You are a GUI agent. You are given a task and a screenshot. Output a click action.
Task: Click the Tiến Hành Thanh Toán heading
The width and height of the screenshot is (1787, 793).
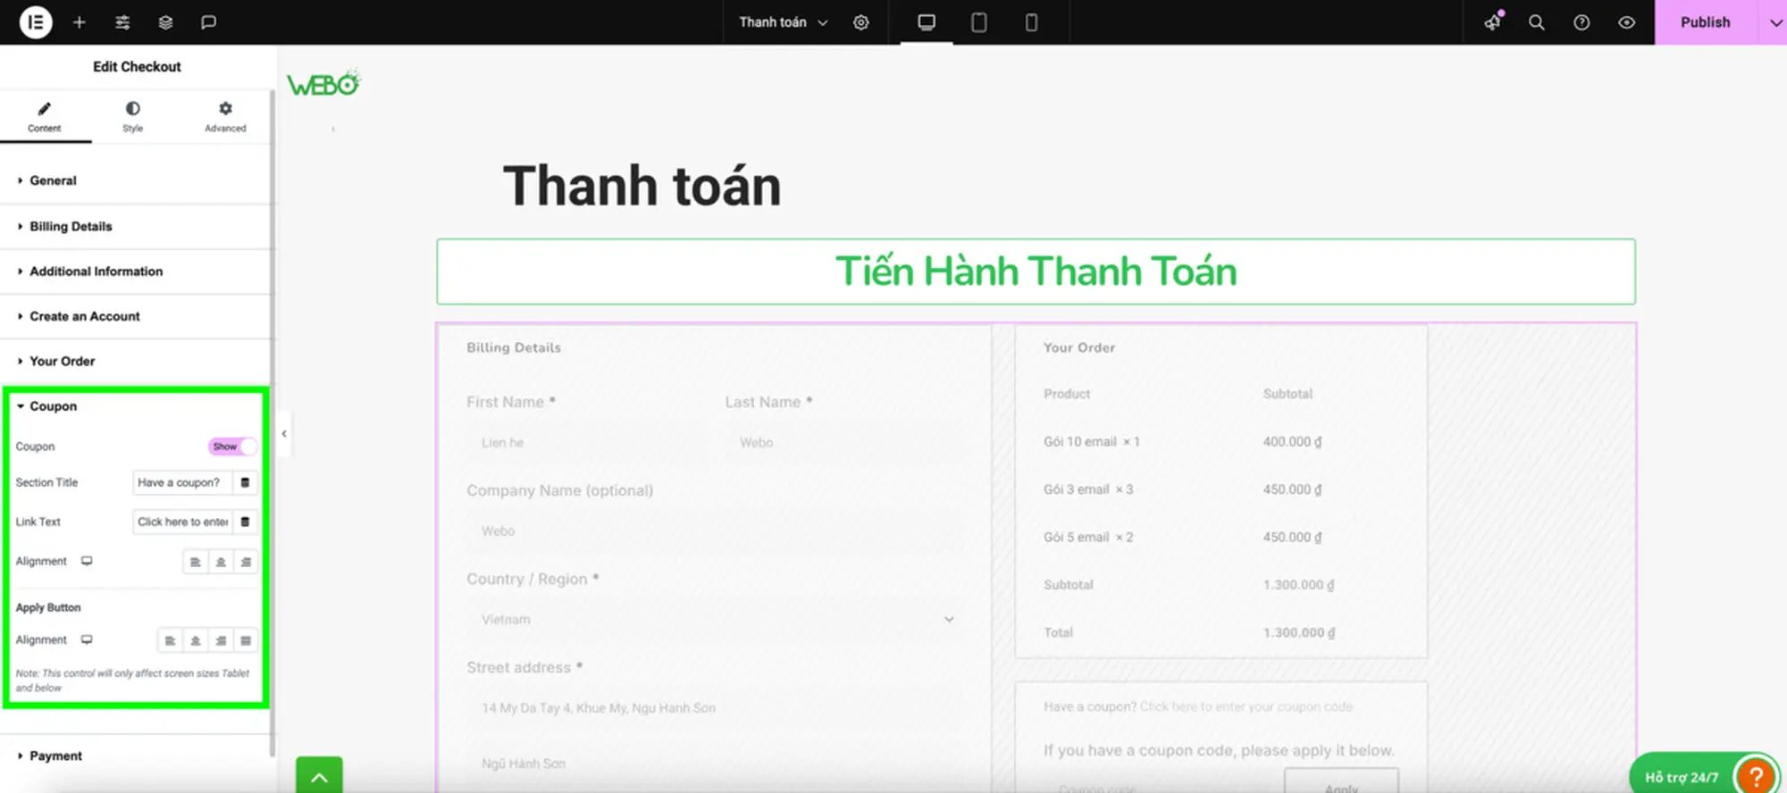(1036, 271)
